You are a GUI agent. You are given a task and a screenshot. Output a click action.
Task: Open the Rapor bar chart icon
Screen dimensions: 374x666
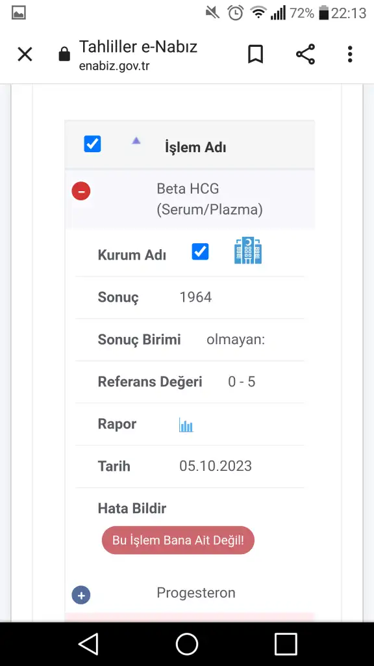186,425
